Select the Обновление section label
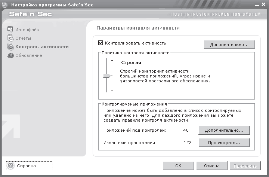Viewport: 269px width, 177px height. pos(28,56)
